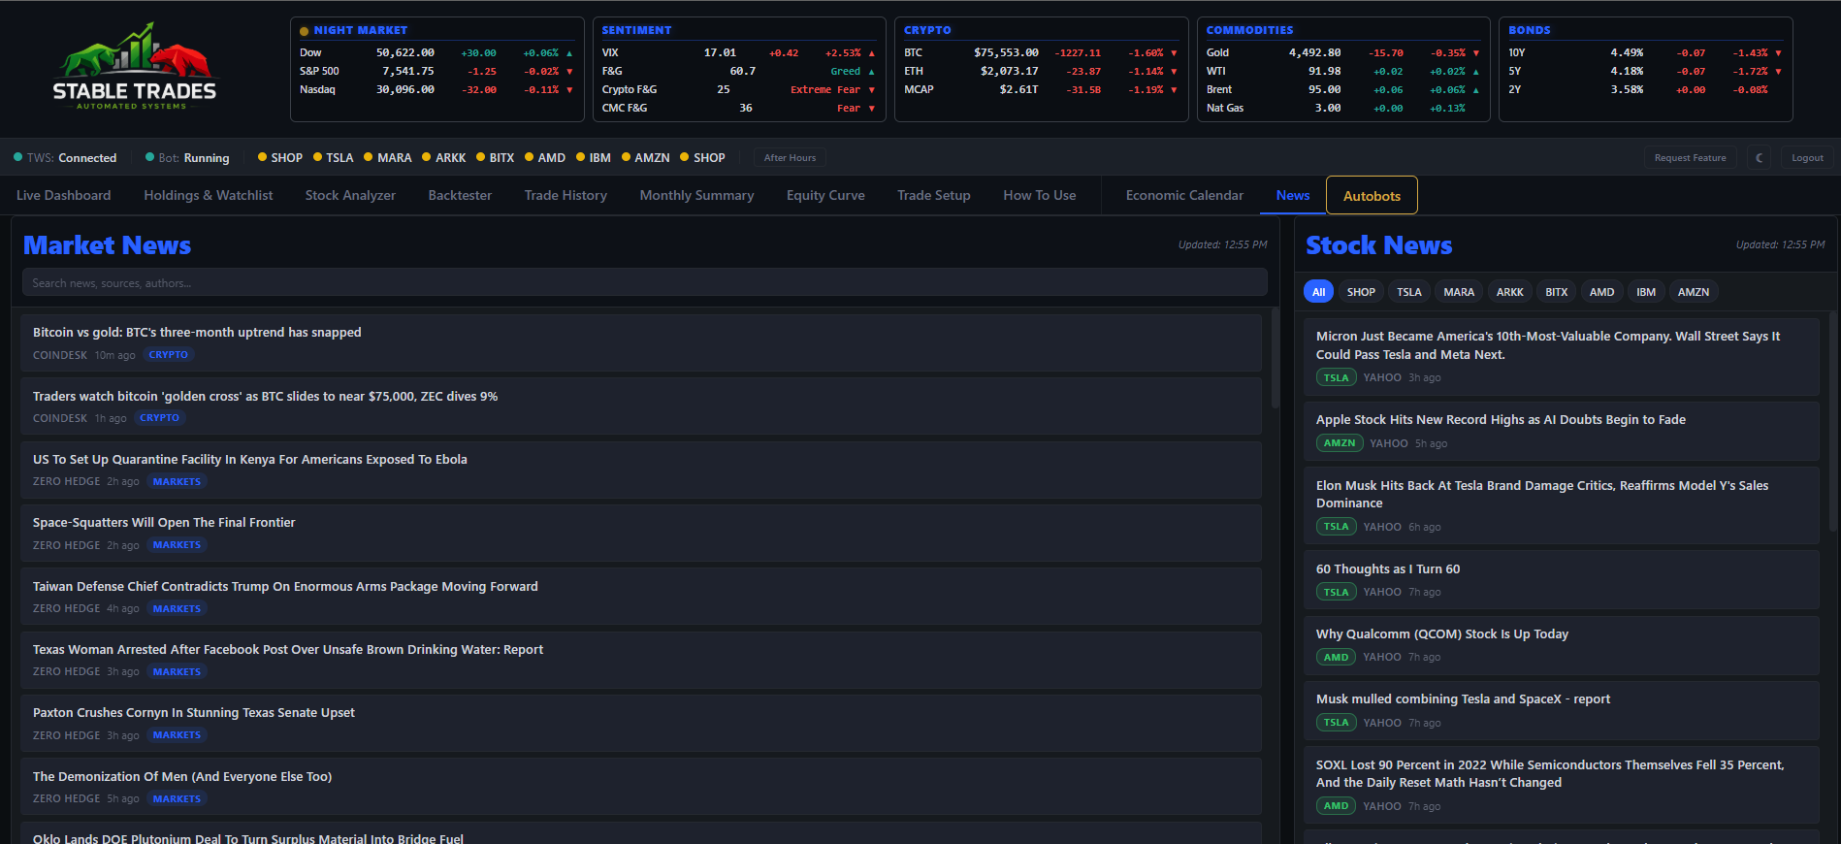
Task: Select the News tab
Action: (1293, 195)
